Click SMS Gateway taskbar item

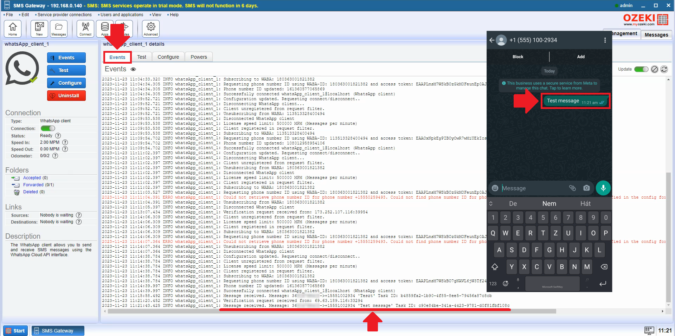(x=58, y=331)
